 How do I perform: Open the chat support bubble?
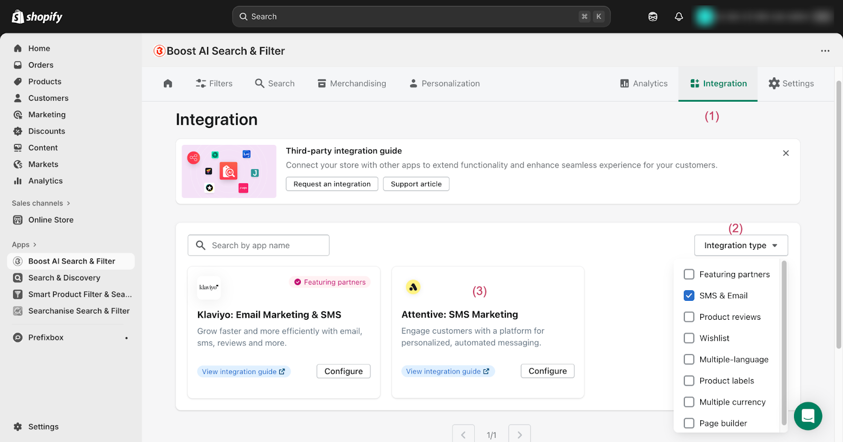coord(808,416)
